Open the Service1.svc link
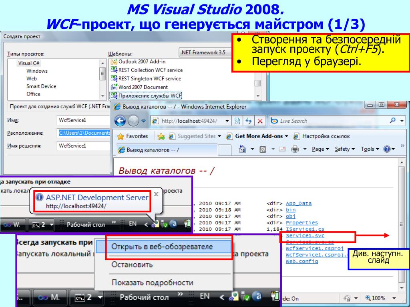The height and width of the screenshot is (307, 410). [x=305, y=235]
